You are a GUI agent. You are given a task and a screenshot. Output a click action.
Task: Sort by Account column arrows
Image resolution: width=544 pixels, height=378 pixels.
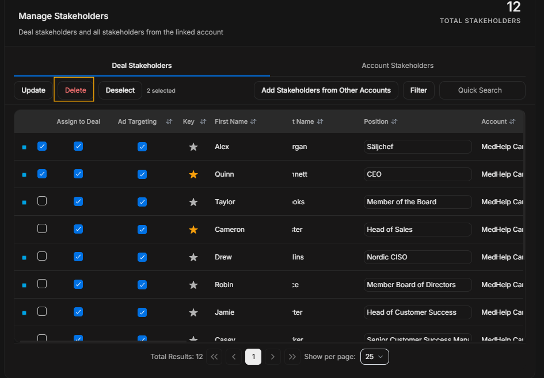tap(512, 121)
